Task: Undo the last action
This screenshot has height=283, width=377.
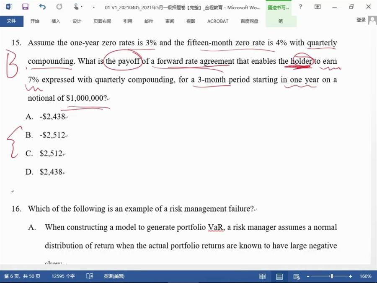Action: tap(42, 7)
